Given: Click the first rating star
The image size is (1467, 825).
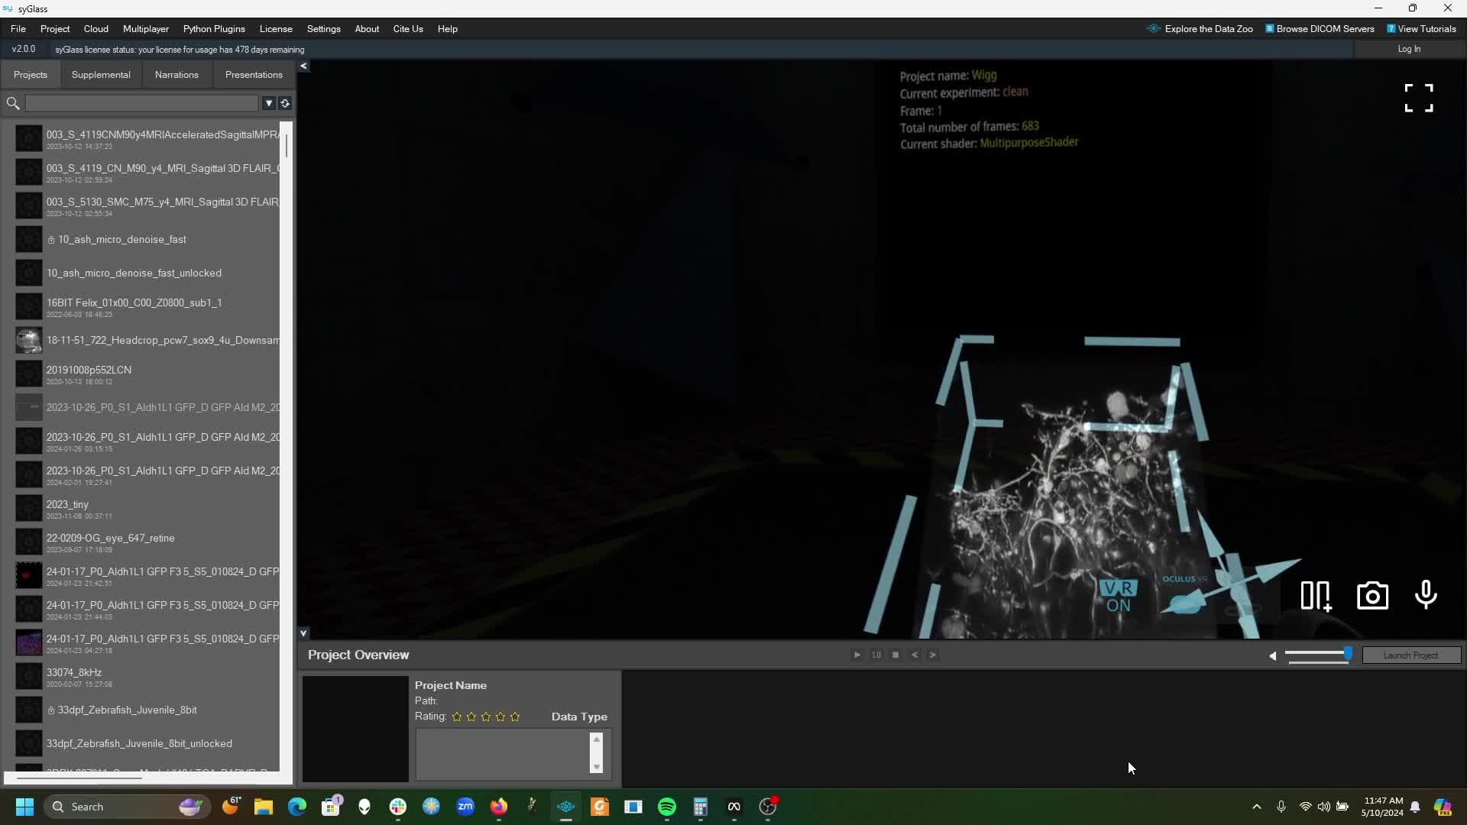Looking at the screenshot, I should 457,717.
